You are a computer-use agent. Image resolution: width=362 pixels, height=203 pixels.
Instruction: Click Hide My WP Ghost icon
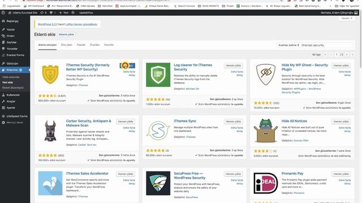(x=266, y=74)
